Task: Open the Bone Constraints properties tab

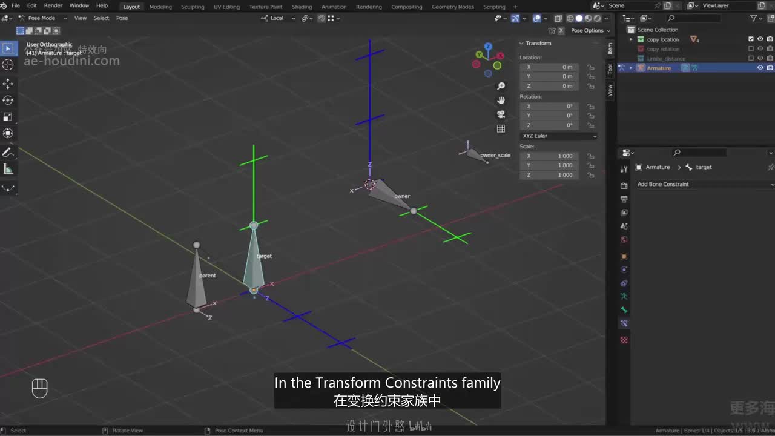Action: click(x=624, y=323)
